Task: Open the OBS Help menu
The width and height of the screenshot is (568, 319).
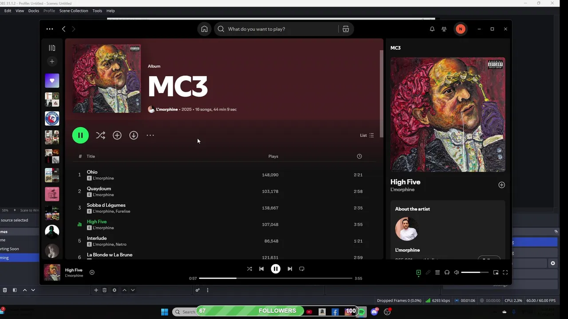Action: click(x=110, y=11)
